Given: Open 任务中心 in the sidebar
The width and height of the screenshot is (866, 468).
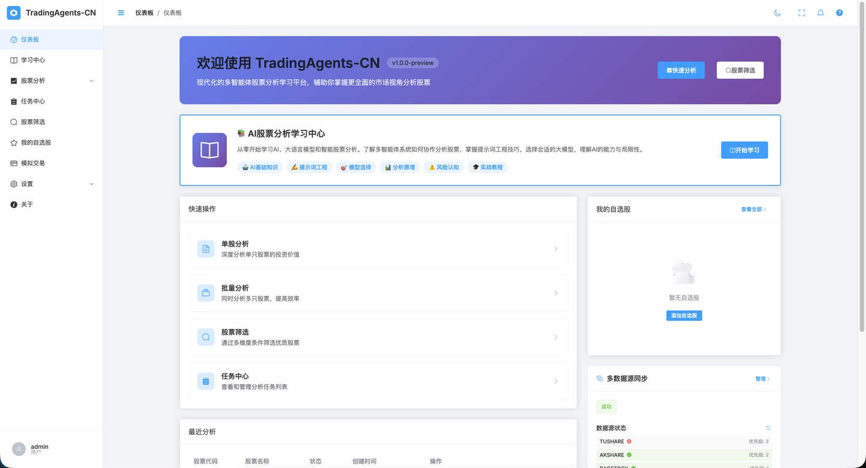Looking at the screenshot, I should (51, 101).
